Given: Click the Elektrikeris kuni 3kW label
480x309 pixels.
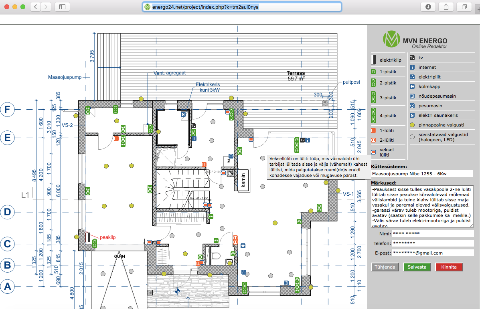Looking at the screenshot, I should pyautogui.click(x=208, y=87).
